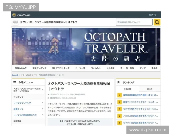Click the Octopath game thumbnail beside the wiki title
The height and width of the screenshot is (137, 172).
15,22
